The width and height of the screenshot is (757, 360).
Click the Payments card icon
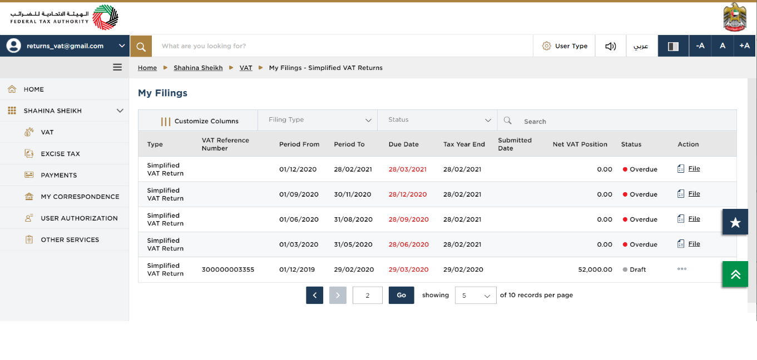(x=29, y=174)
